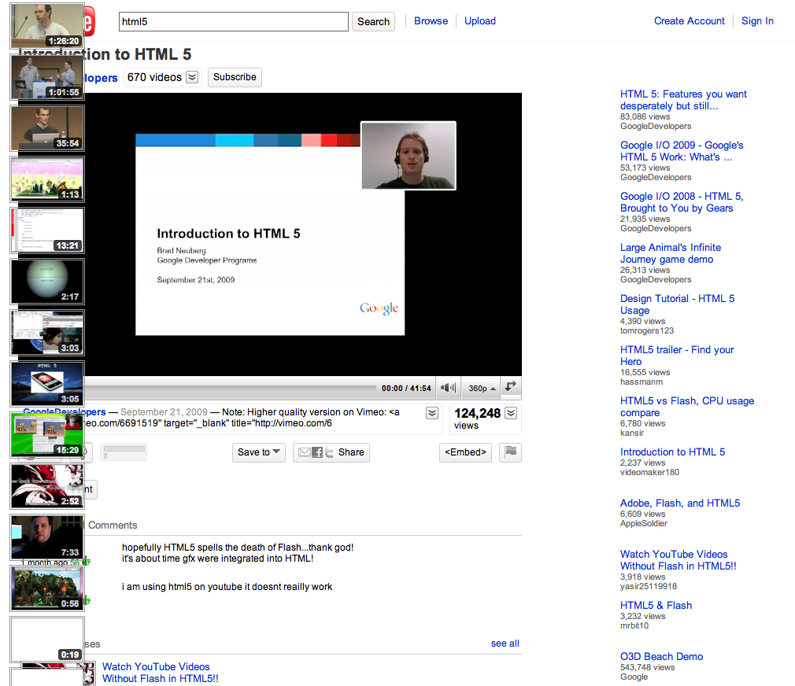Click uploader name 'kansir'
Screen dimensions: 795x686
pos(632,433)
